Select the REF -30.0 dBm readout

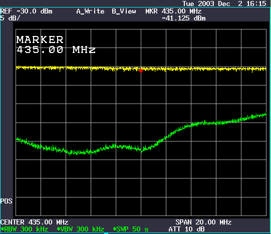(x=26, y=11)
